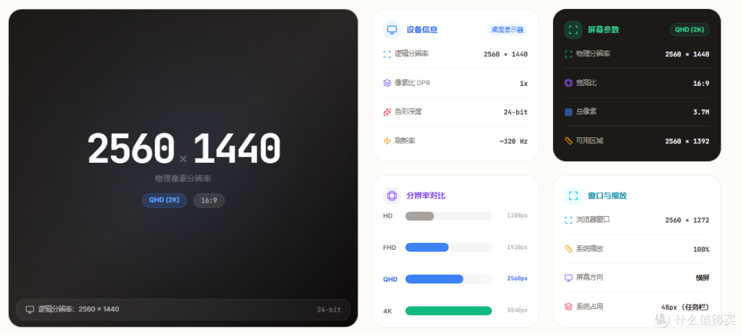742x335 pixels.
Task: Click the 100% system scaling value
Action: [x=701, y=249]
